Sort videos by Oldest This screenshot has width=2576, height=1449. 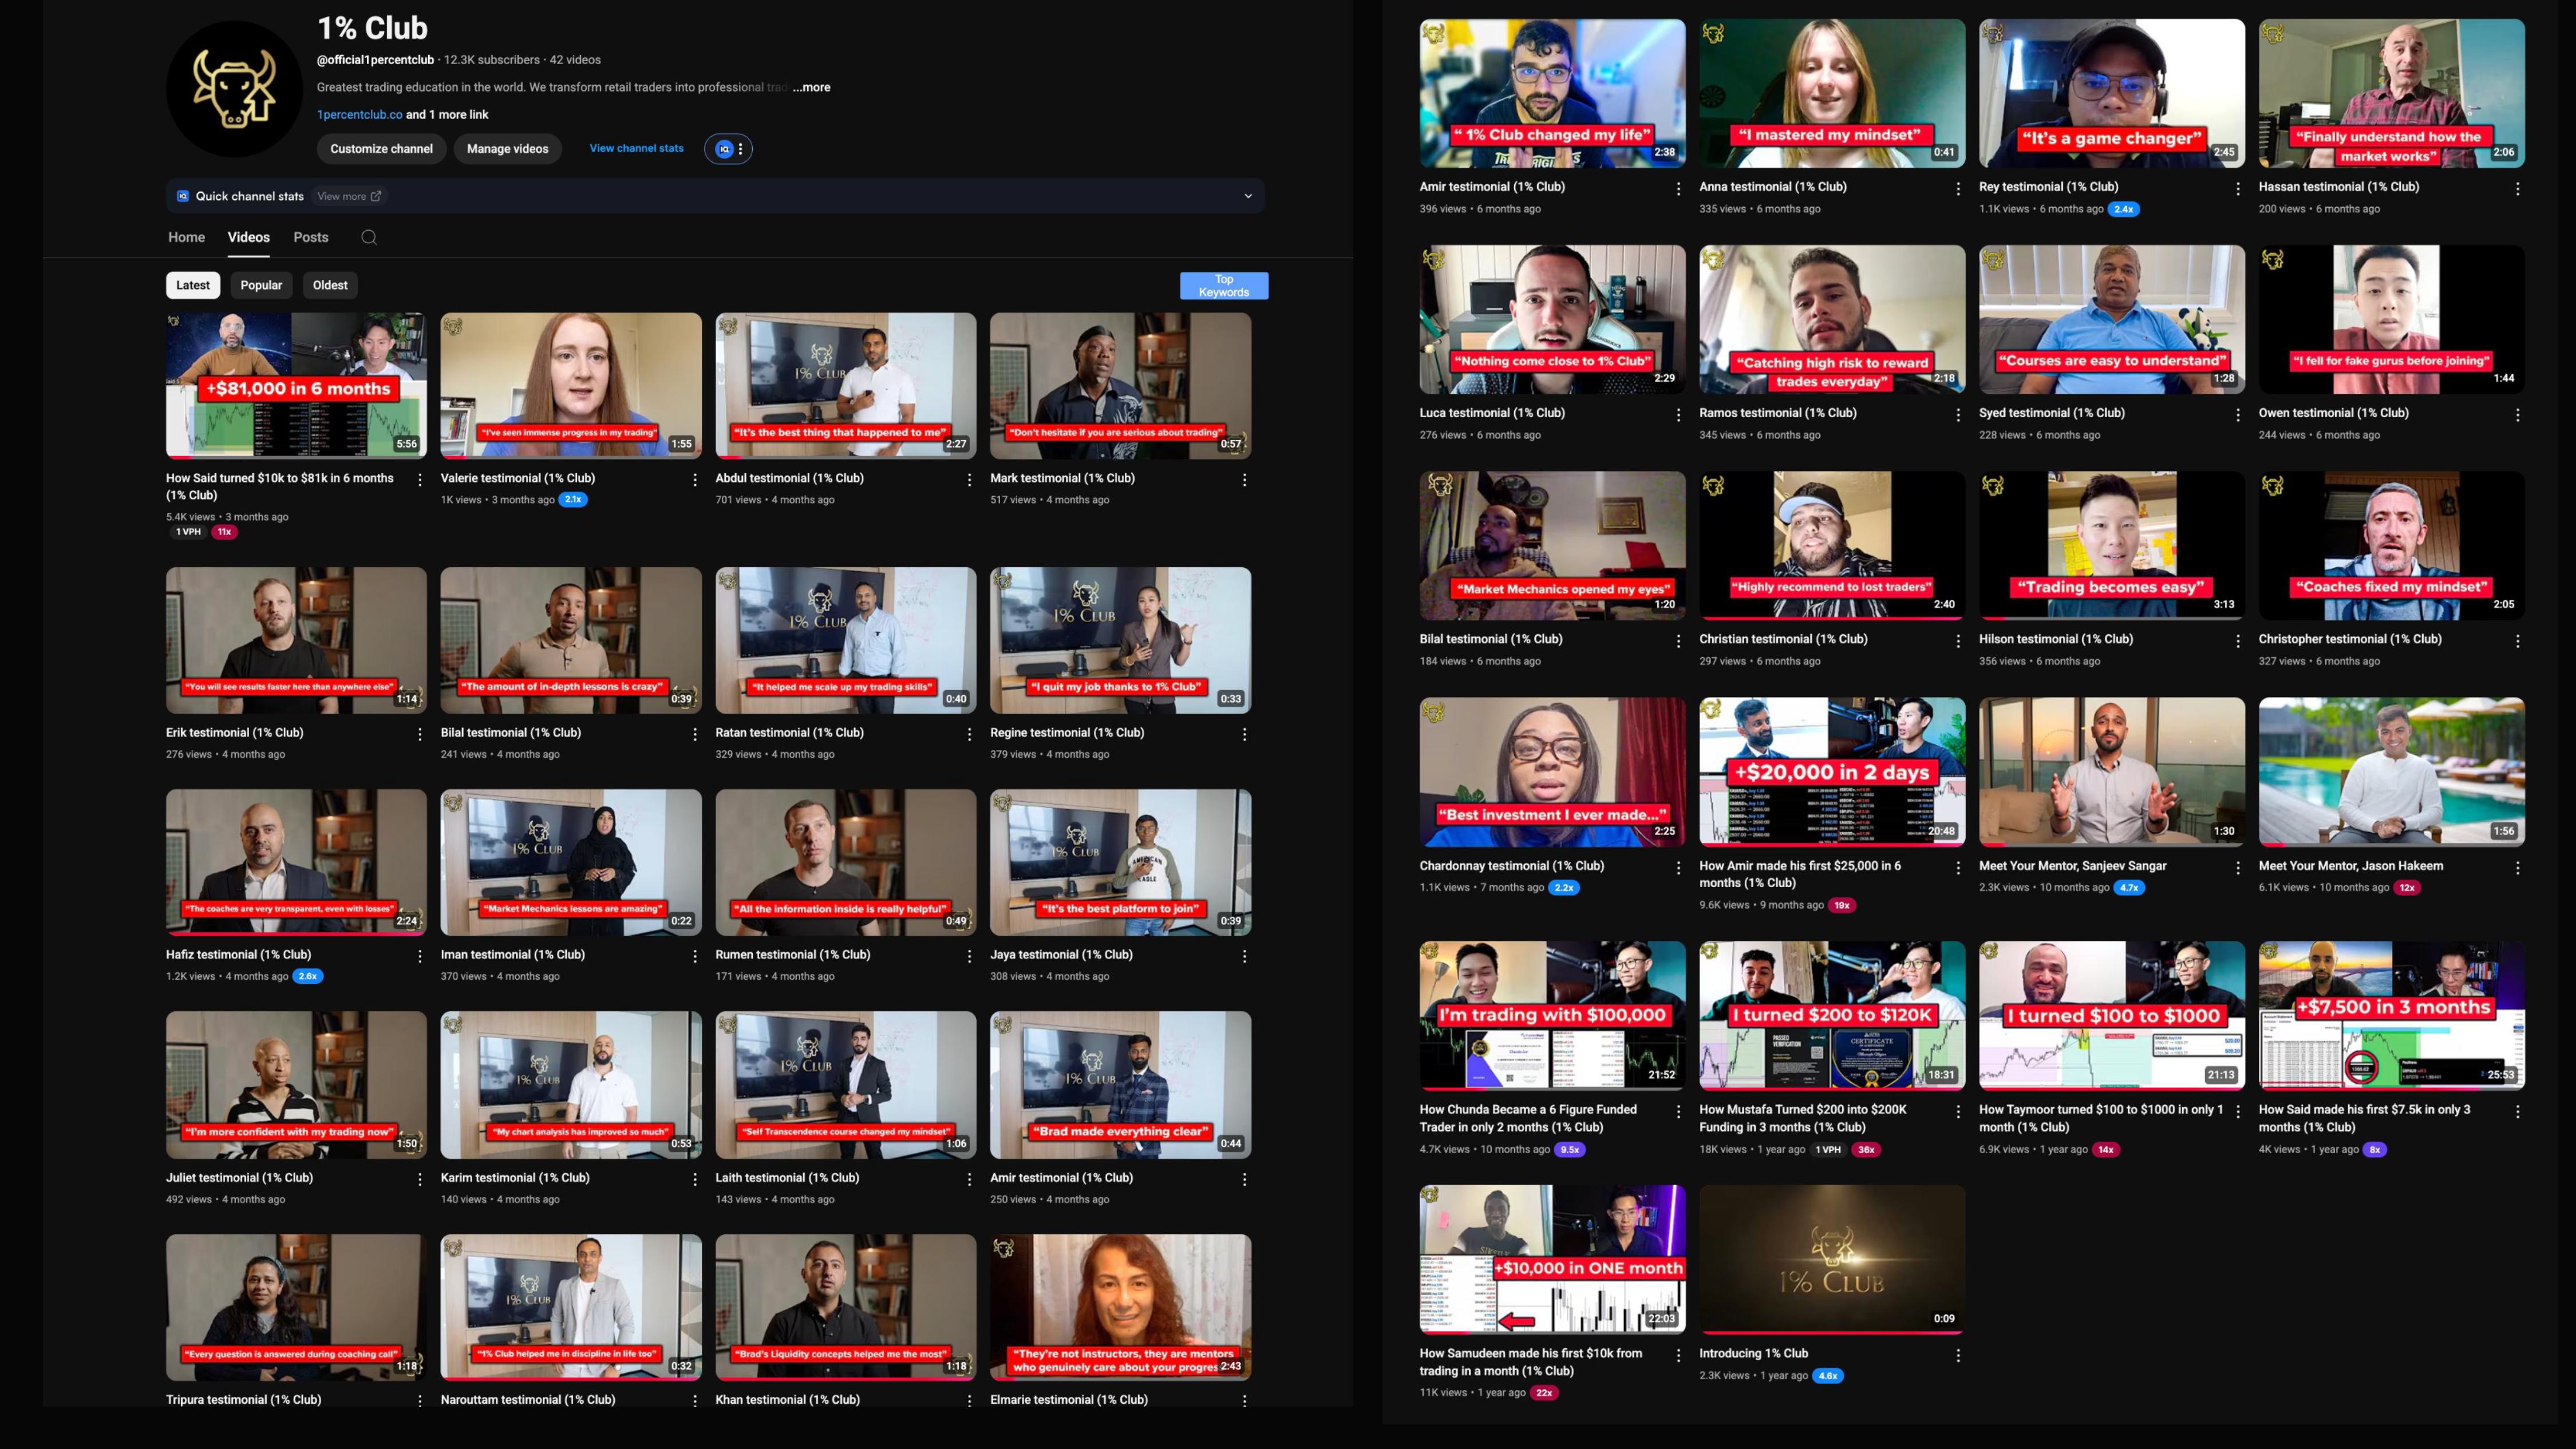pos(330,285)
